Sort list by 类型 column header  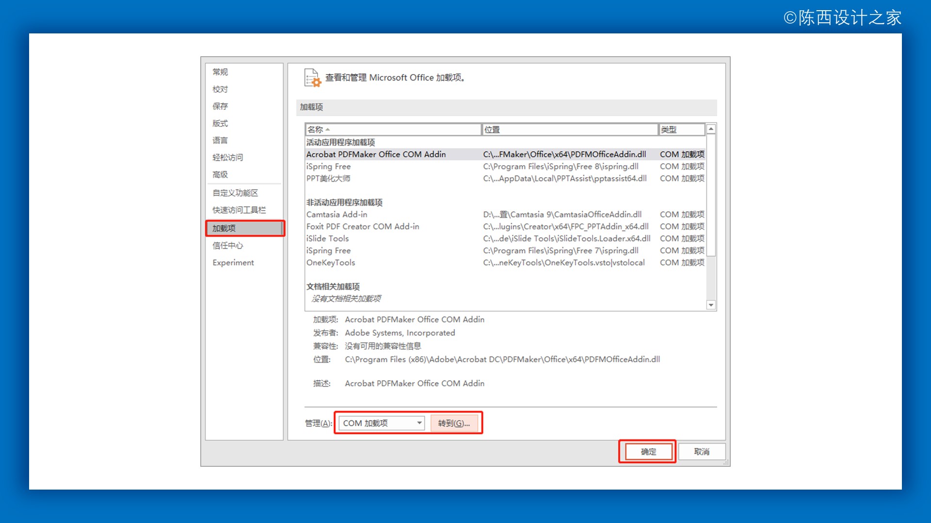pyautogui.click(x=682, y=129)
